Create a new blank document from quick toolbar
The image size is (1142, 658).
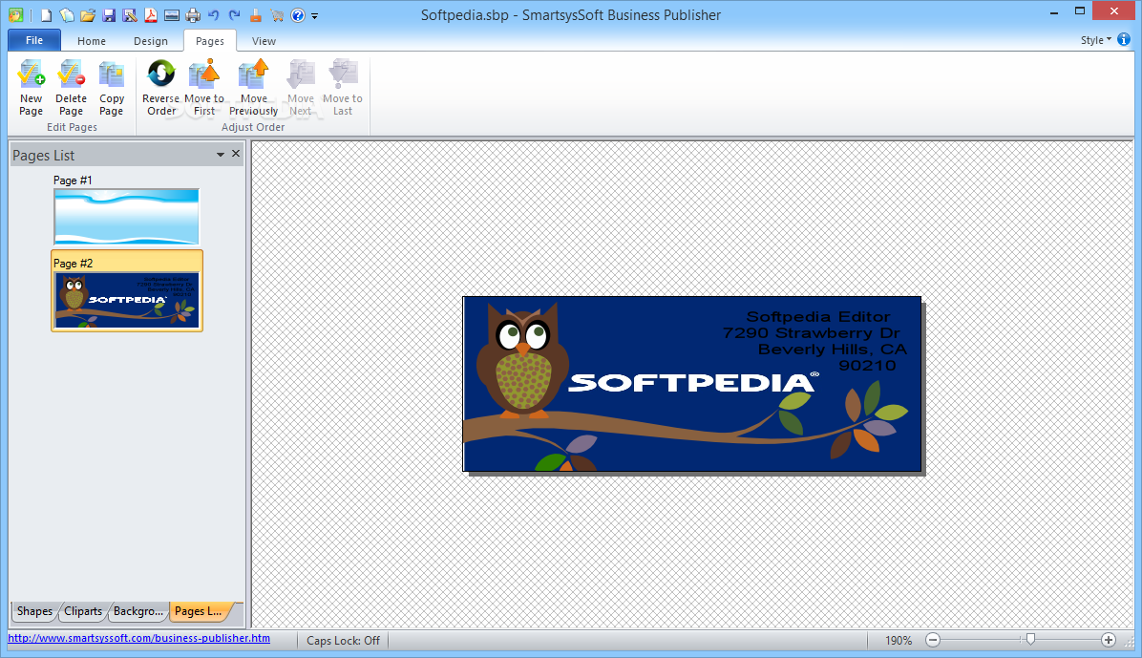click(46, 14)
